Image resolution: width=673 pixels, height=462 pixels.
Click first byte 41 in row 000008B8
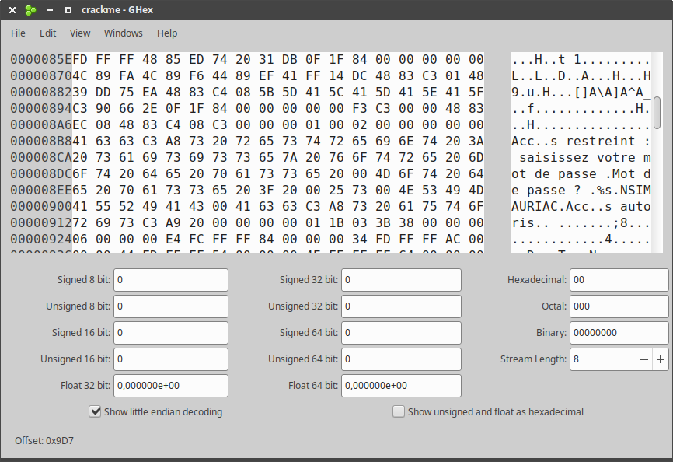[x=80, y=142]
